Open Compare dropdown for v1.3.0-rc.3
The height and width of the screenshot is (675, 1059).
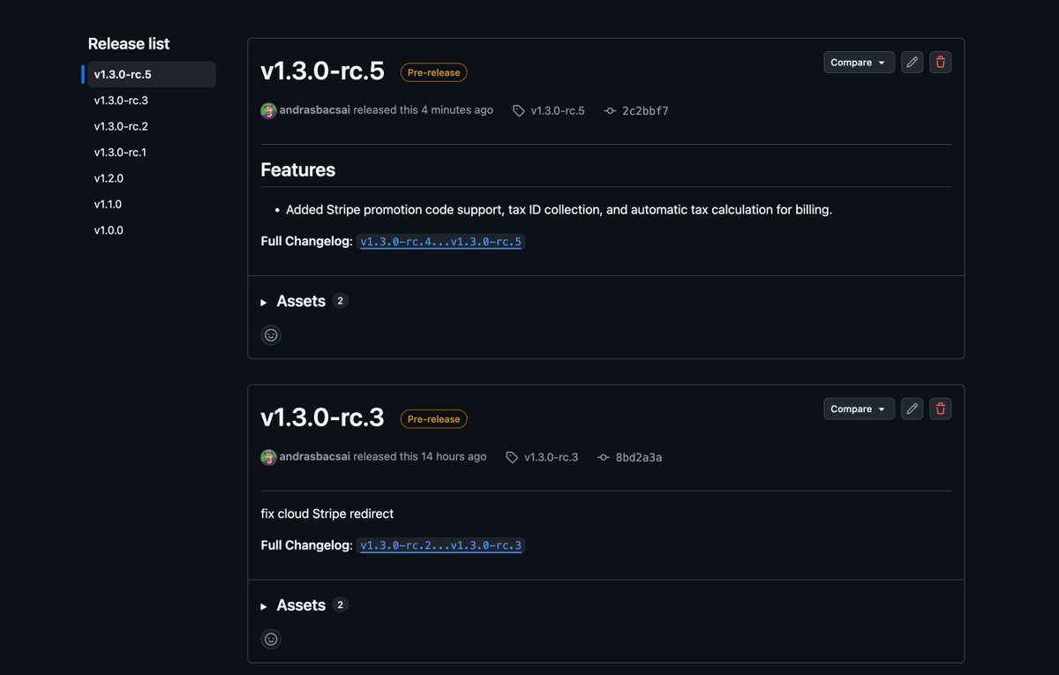[x=859, y=409]
